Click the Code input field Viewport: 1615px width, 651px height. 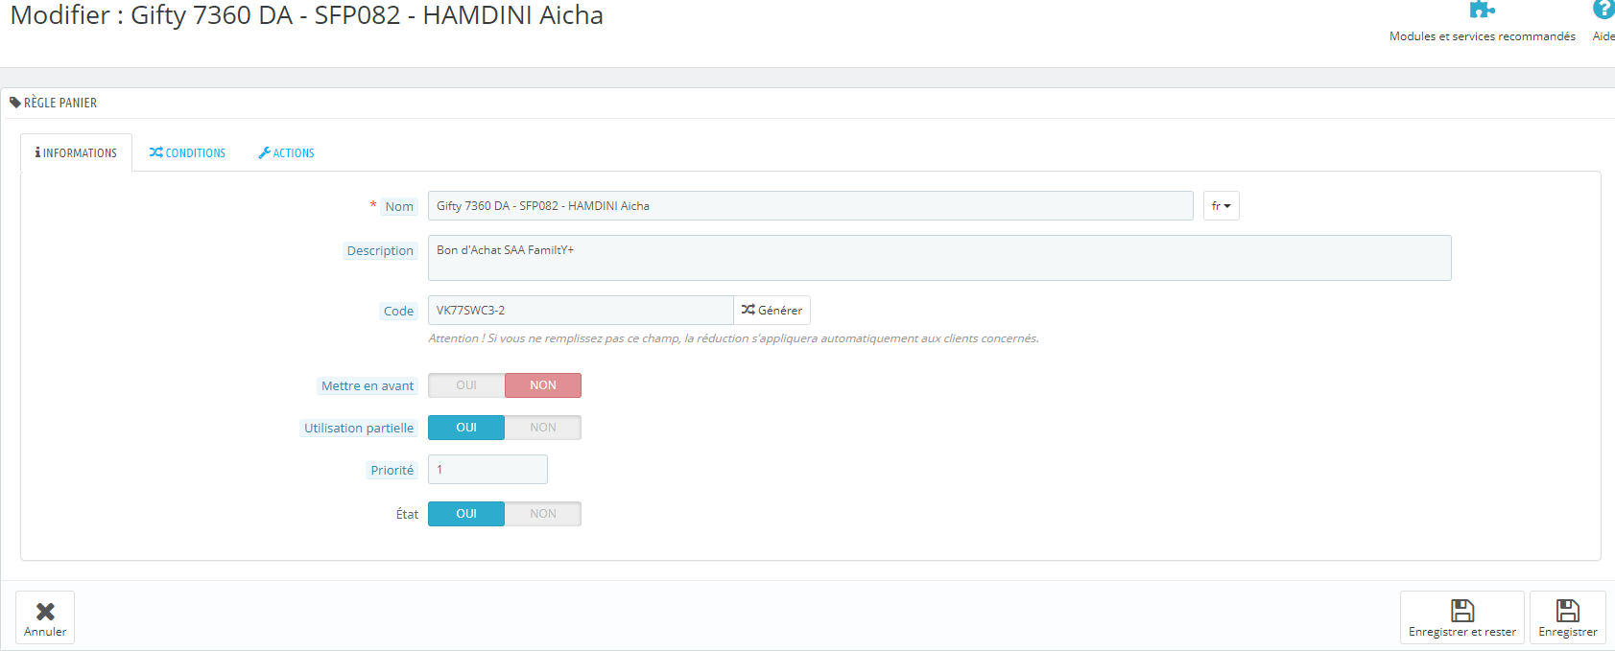tap(581, 310)
